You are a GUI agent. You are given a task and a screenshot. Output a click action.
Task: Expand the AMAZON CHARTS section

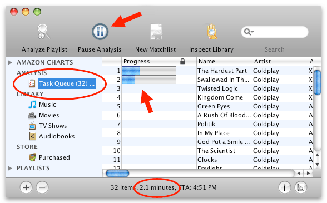click(9, 62)
